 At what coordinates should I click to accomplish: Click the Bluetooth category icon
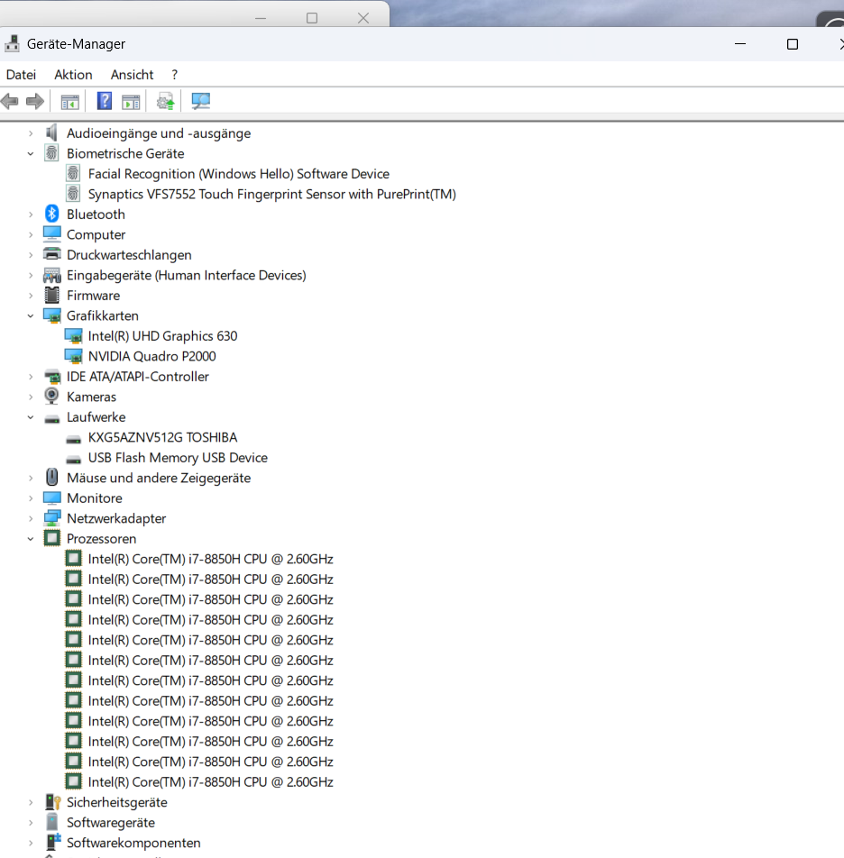click(52, 214)
